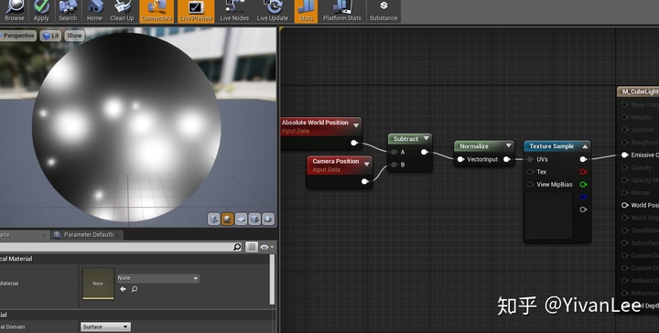Screen dimensions: 659x333
Task: Use selected asset arrow for Phys Material
Action: (x=123, y=289)
